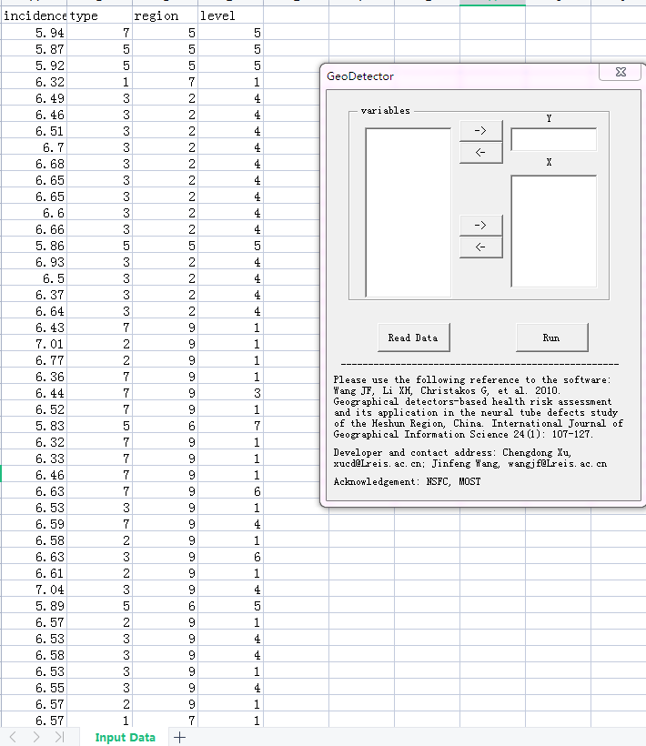Select the incidence cell 5.83
The image size is (646, 746).
click(35, 426)
